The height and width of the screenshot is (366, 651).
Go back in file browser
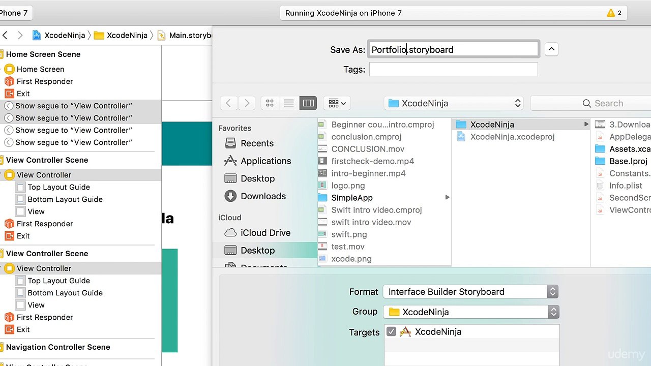228,103
